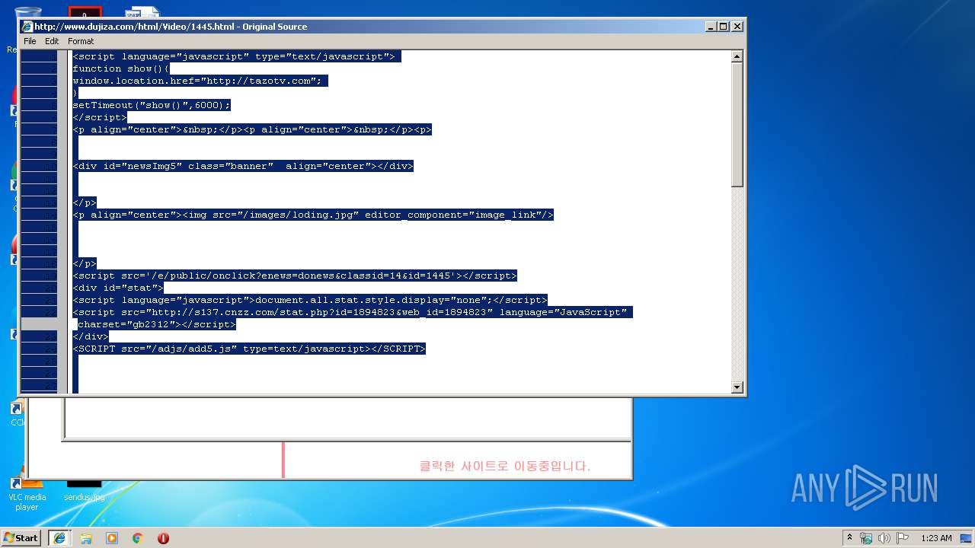Click the div id="newsImg5" source line
975x548 pixels.
pos(243,166)
